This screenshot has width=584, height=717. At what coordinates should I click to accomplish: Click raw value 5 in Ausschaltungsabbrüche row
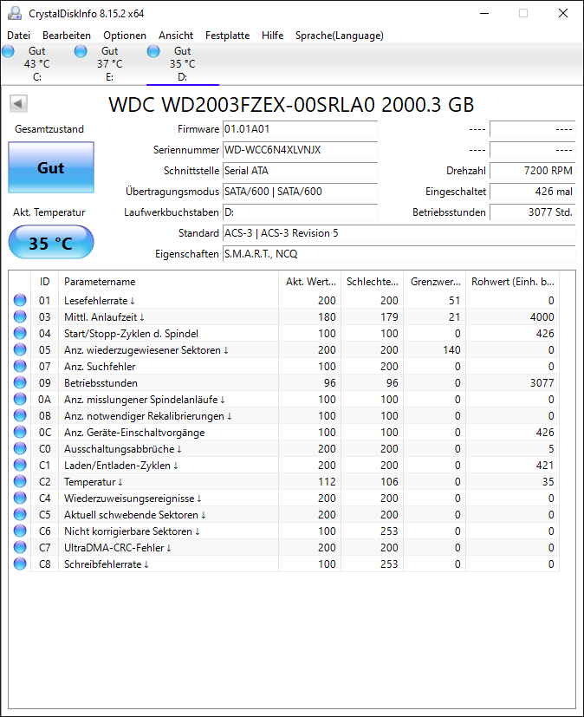coord(551,448)
